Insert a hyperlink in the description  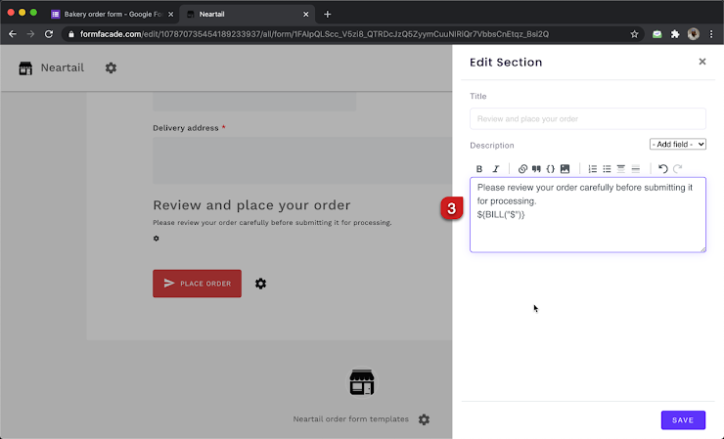[x=522, y=169]
